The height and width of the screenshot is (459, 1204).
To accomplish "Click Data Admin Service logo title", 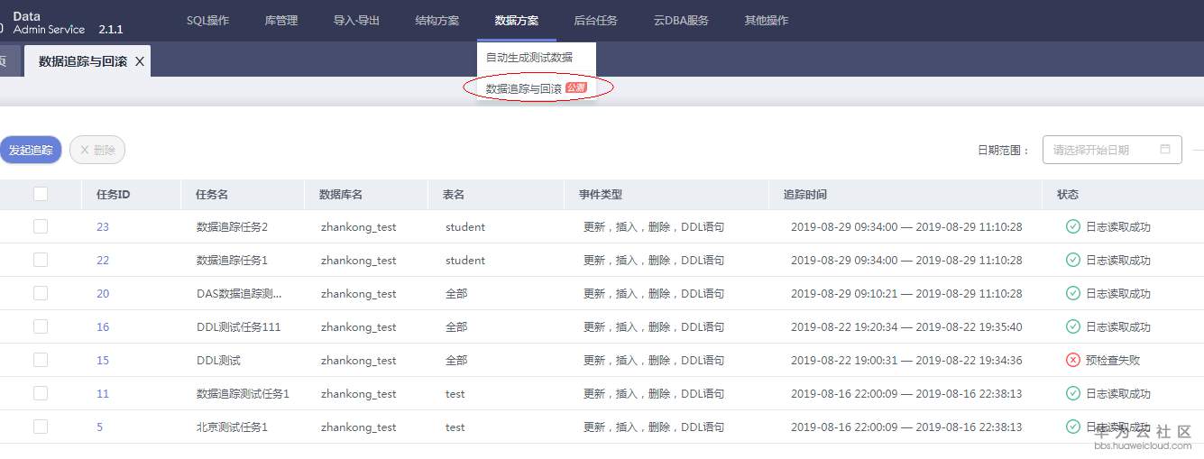I will tap(50, 23).
